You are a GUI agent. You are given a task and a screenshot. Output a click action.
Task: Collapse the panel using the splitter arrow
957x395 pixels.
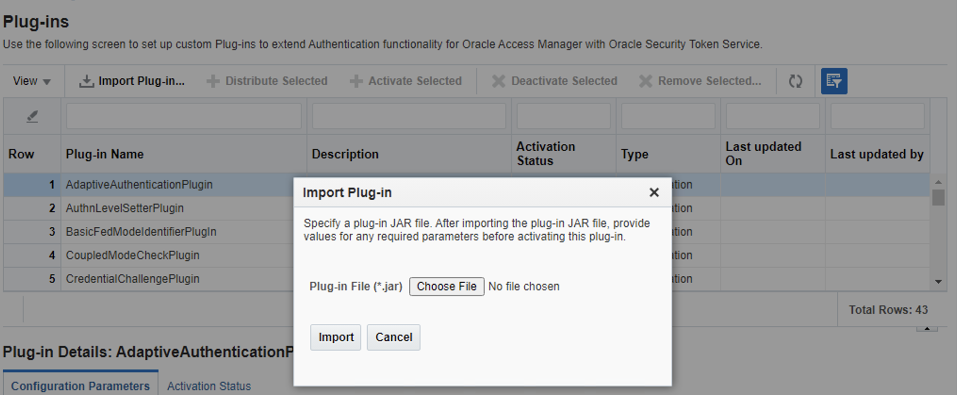point(926,329)
